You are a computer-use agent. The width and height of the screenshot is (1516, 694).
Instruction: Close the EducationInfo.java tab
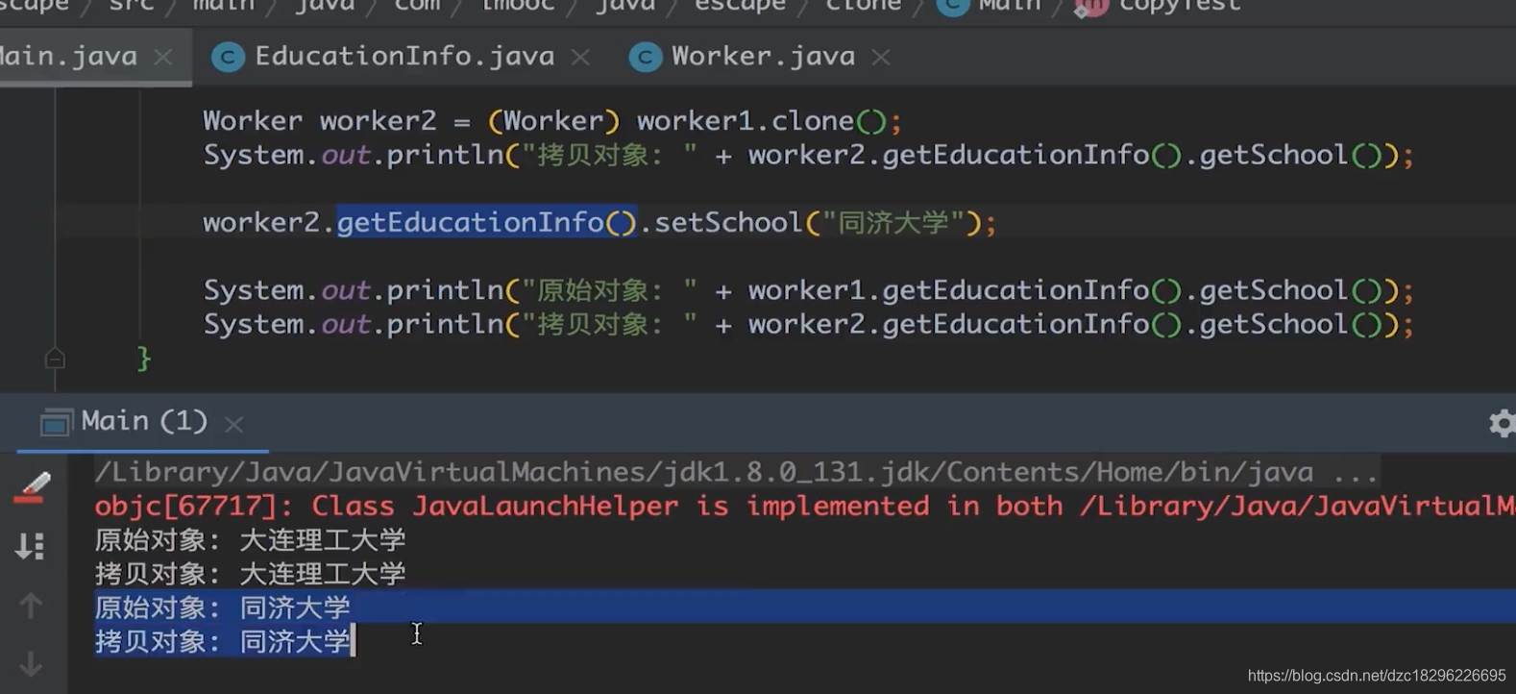[580, 58]
